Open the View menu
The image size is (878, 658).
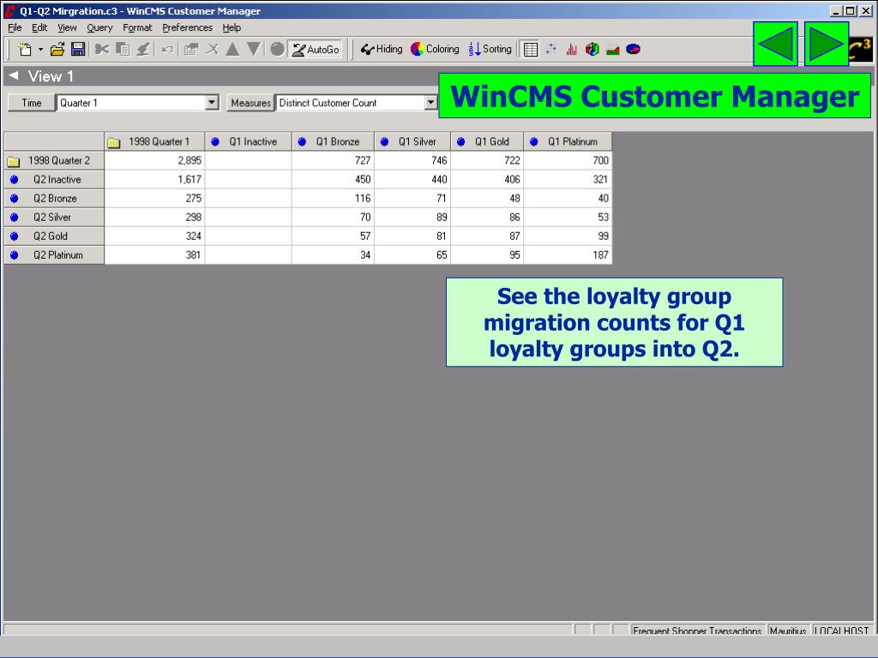click(67, 27)
